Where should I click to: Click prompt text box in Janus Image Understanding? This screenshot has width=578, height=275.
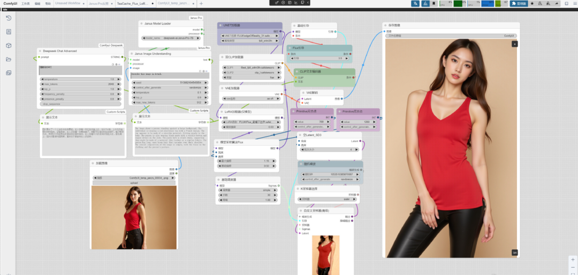point(170,75)
